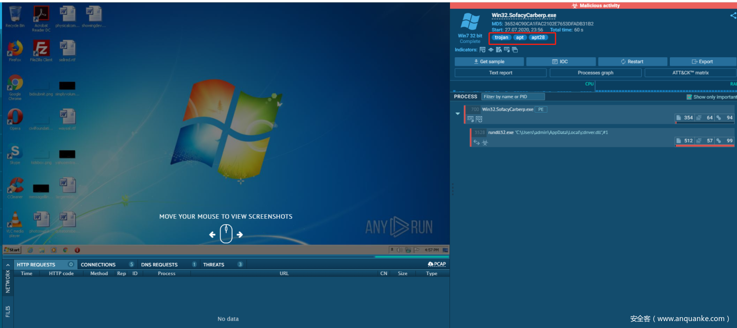This screenshot has height=328, width=737.
Task: Click files count icon for Win32.SofacyCarberp.exe
Action: [x=679, y=118]
